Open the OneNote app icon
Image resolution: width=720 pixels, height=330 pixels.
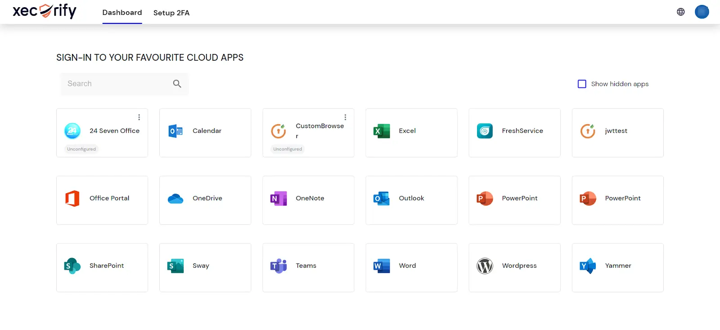(279, 198)
